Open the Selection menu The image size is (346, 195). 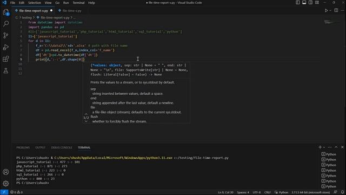35,3
